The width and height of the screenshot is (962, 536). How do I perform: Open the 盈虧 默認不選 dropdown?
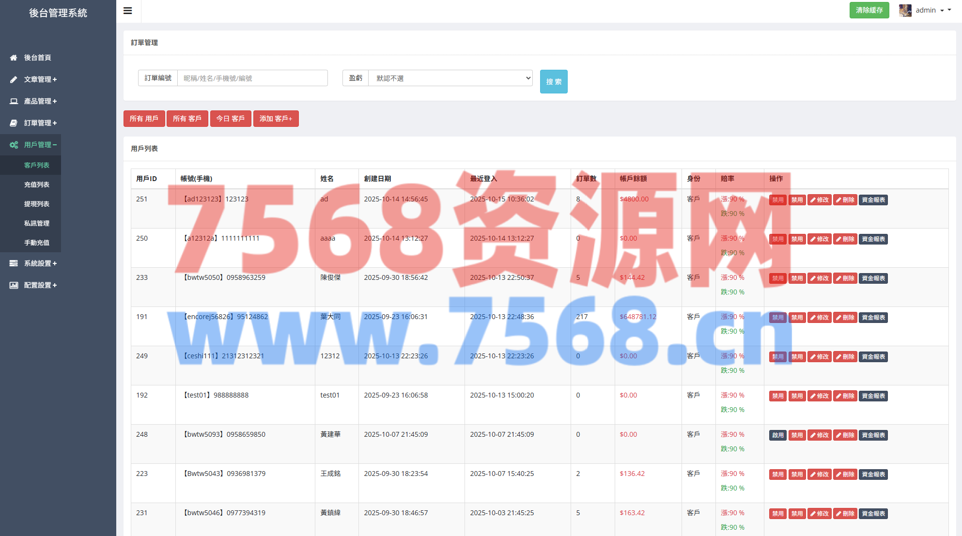(x=450, y=78)
